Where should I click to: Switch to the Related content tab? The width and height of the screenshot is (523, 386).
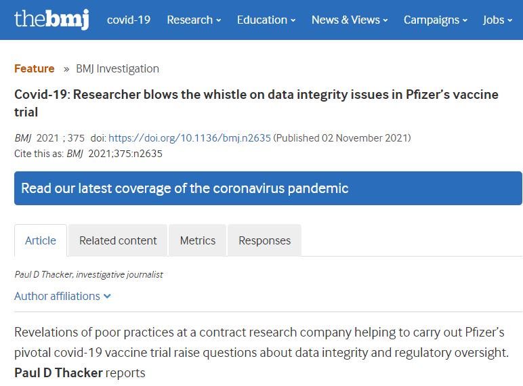click(118, 240)
